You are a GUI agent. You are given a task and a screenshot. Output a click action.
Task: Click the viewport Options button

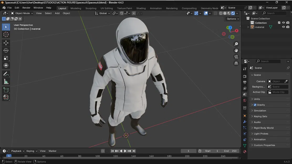coord(233,19)
